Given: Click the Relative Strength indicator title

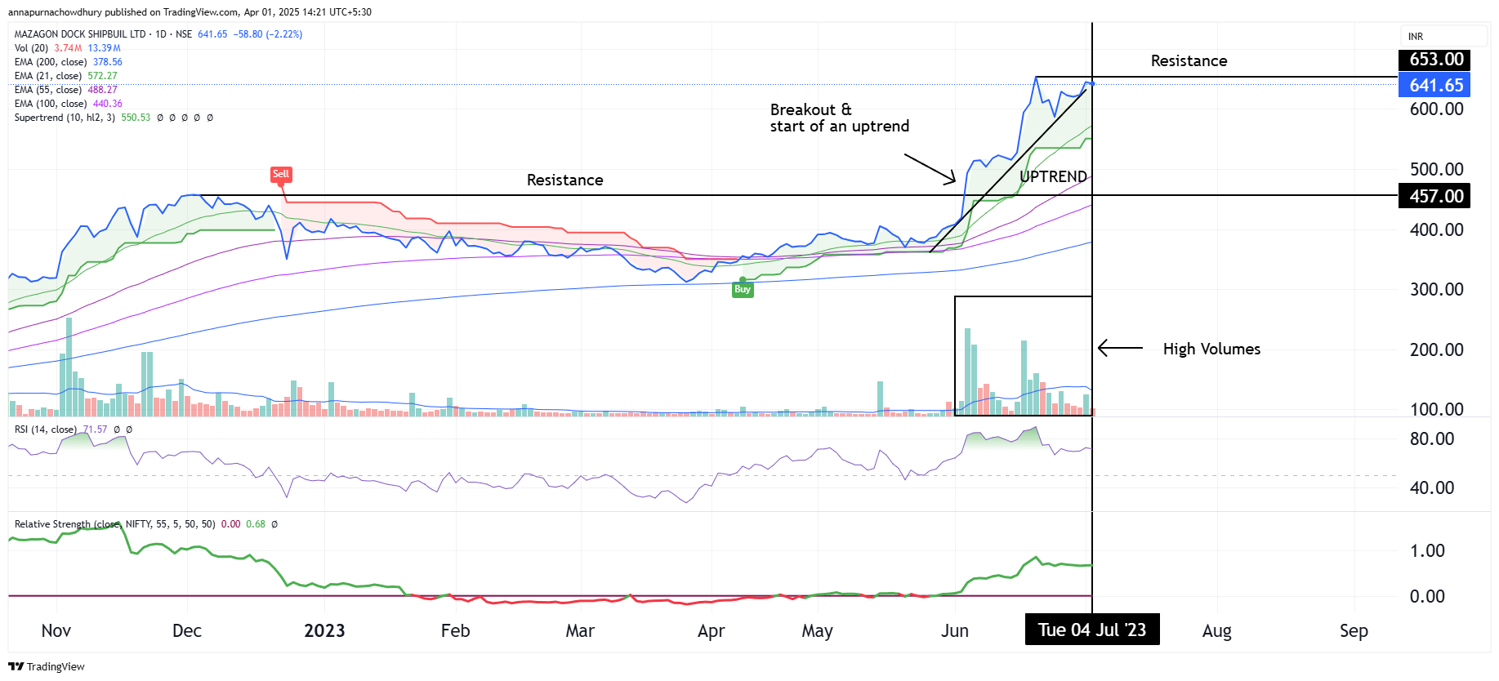Looking at the screenshot, I should 67,524.
